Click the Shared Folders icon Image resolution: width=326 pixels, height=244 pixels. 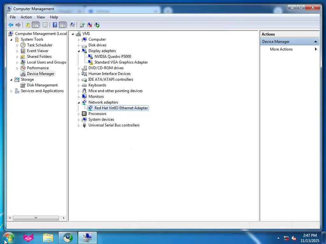(23, 57)
